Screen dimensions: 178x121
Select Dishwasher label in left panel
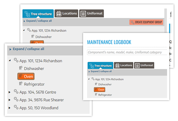tap(34, 69)
